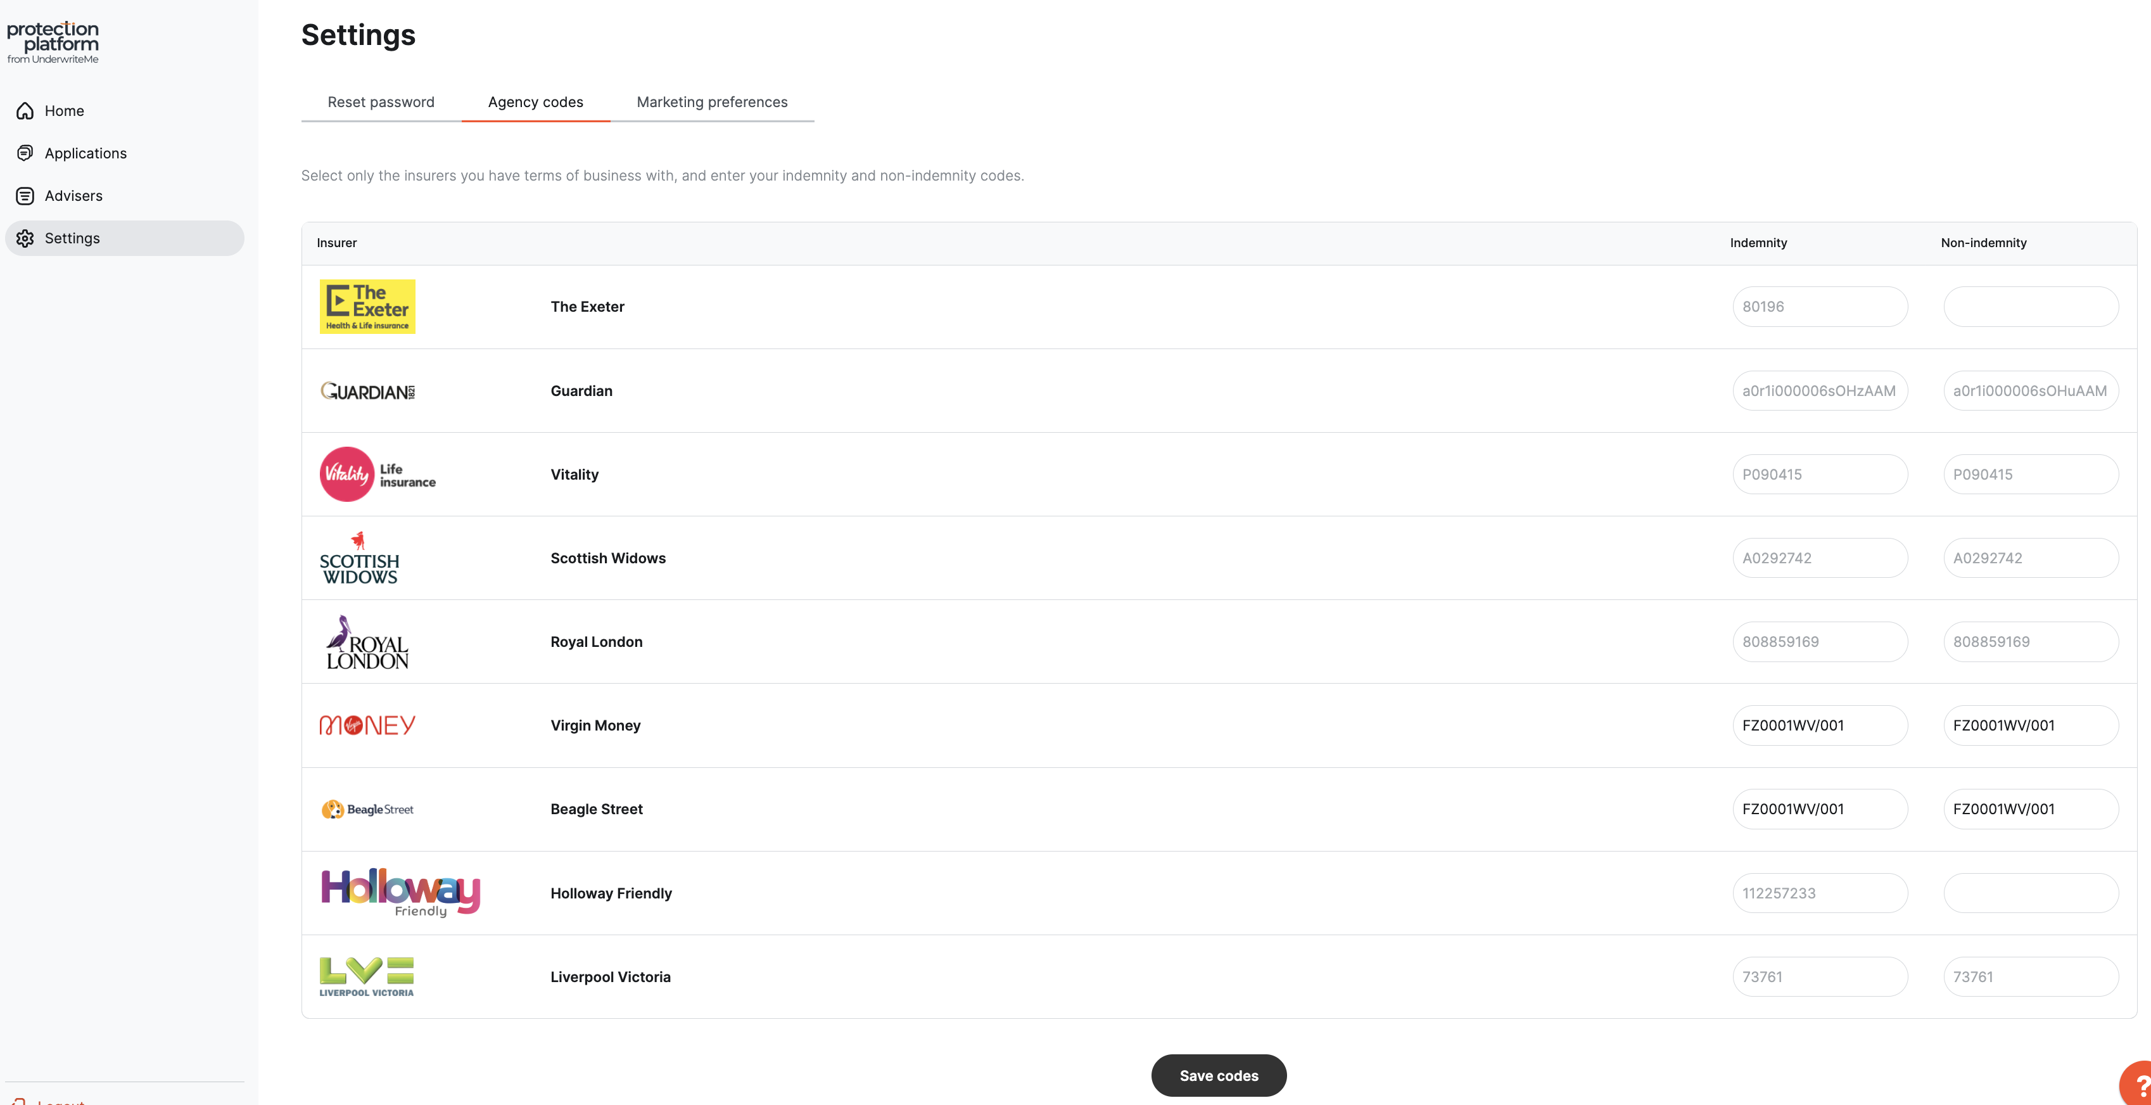2151x1105 pixels.
Task: Focus Holloway Friendly non-indemnity input
Action: 2030,893
